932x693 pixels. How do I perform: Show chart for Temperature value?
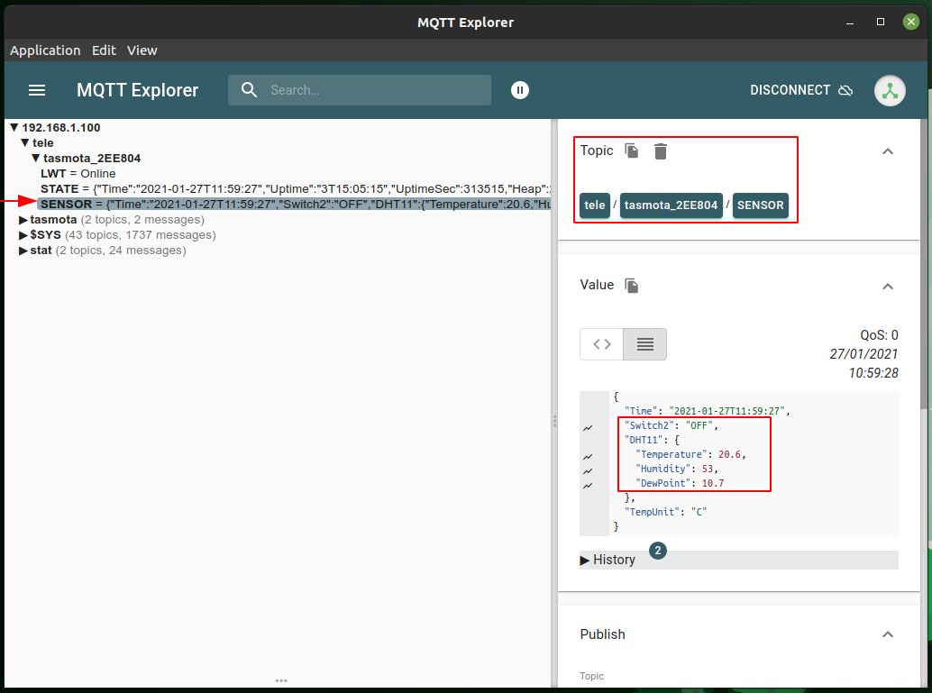[x=588, y=457]
